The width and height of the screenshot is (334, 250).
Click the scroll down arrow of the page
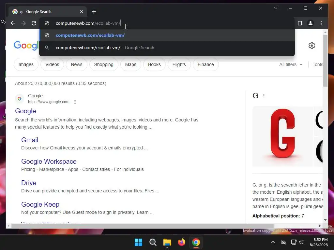pos(325,220)
